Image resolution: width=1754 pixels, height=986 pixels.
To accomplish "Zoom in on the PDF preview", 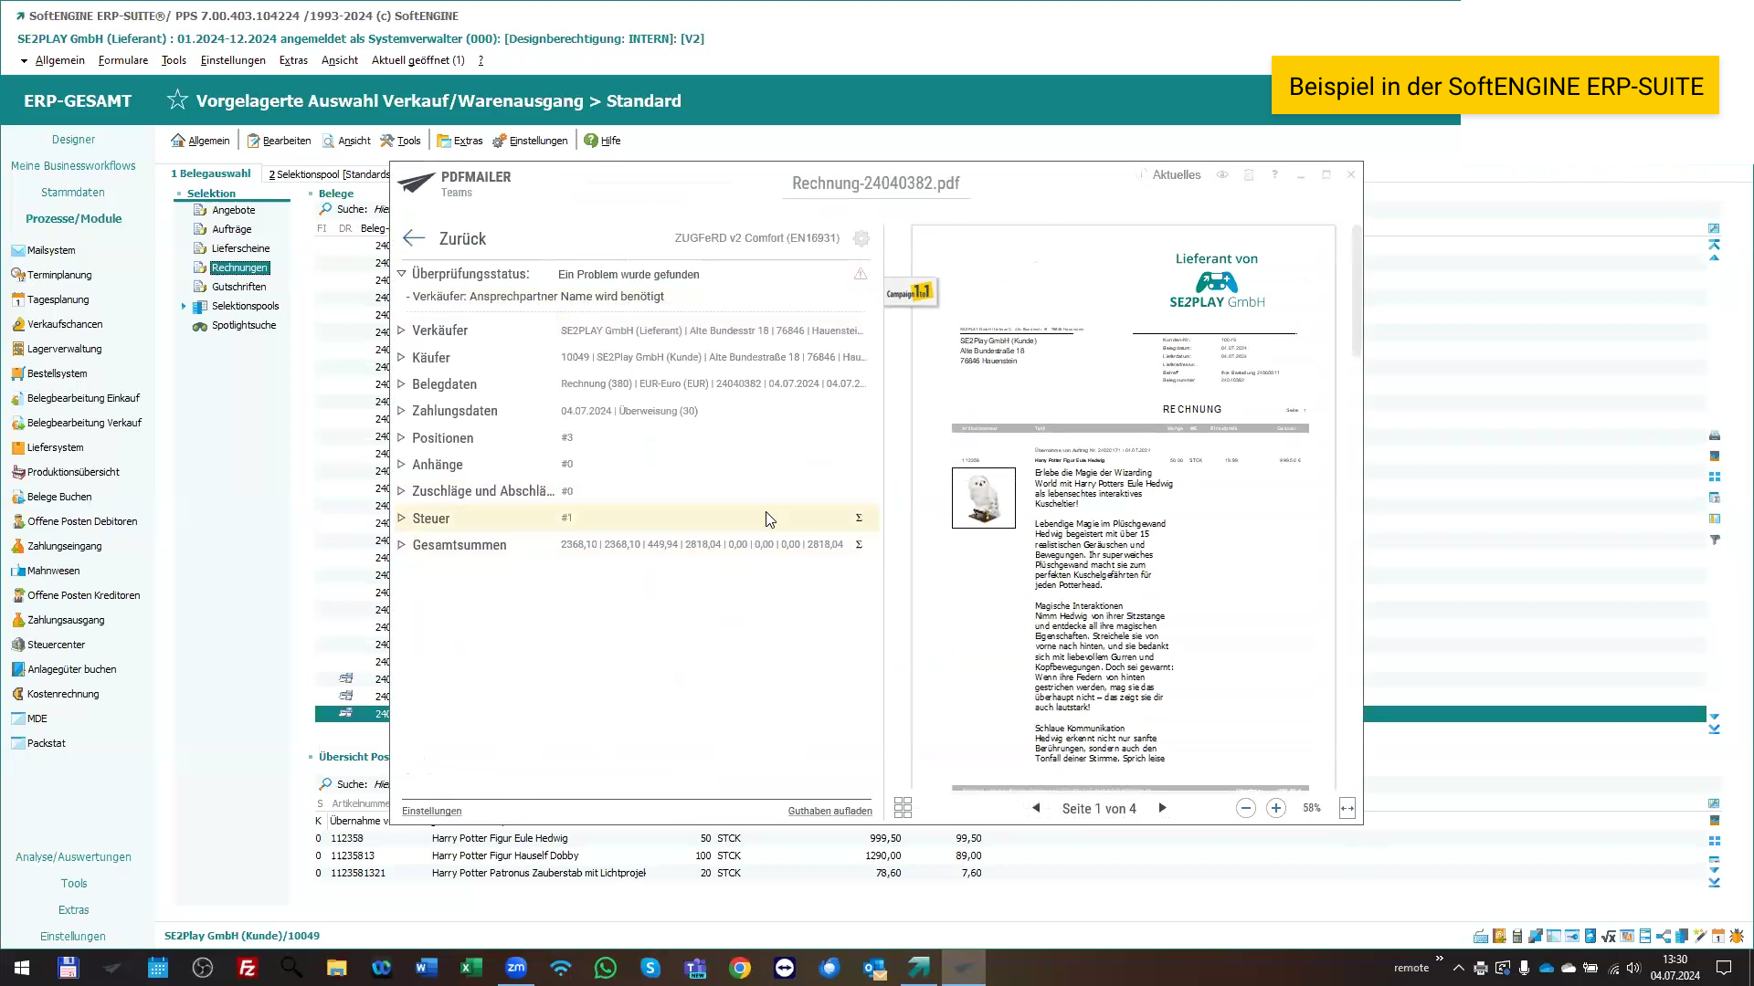I will point(1276,808).
